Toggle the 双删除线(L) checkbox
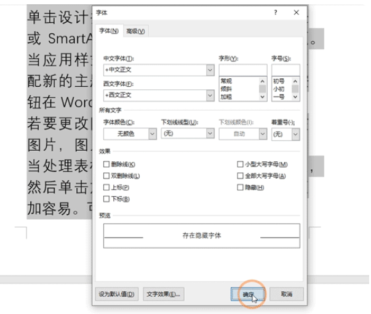Image resolution: width=371 pixels, height=314 pixels. tap(107, 176)
